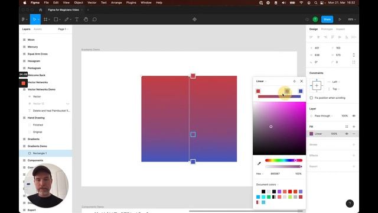
Task: Open the Vector menu
Action: click(92, 2)
